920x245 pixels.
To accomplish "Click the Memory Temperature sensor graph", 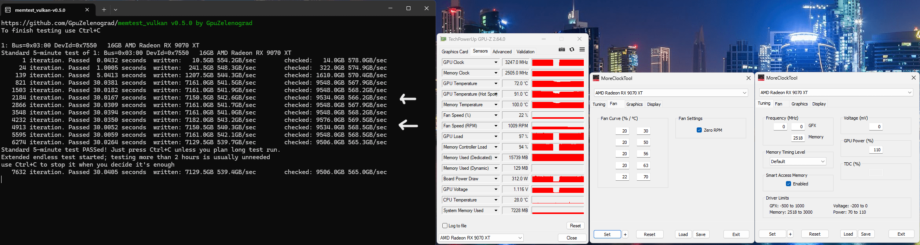I will 558,105.
